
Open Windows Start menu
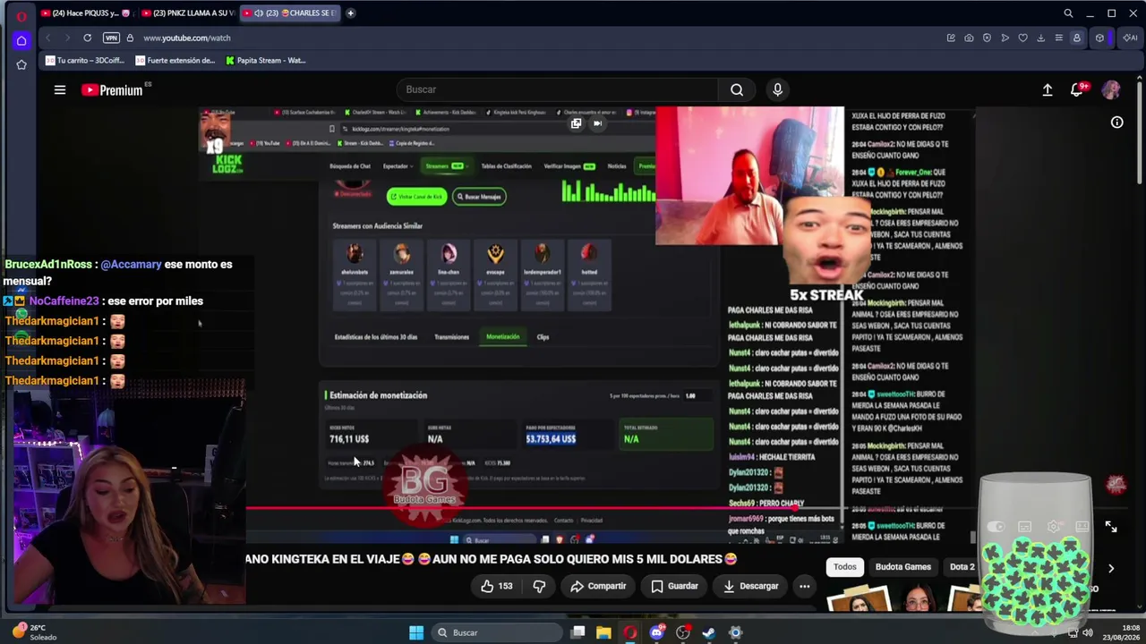coord(416,632)
